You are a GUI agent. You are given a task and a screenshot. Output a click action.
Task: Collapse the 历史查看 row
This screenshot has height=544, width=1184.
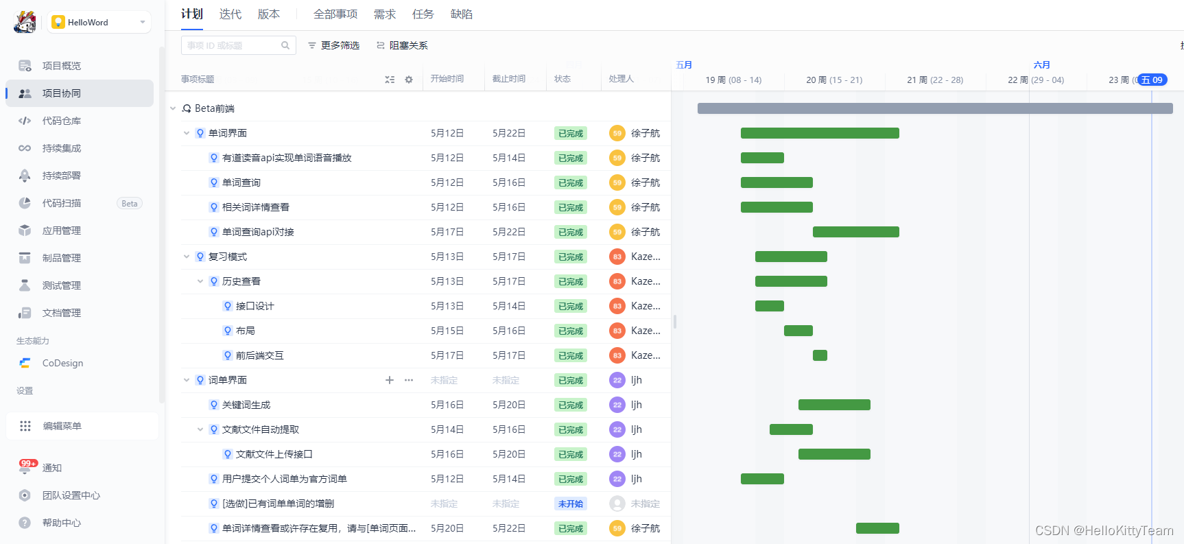[x=200, y=281]
